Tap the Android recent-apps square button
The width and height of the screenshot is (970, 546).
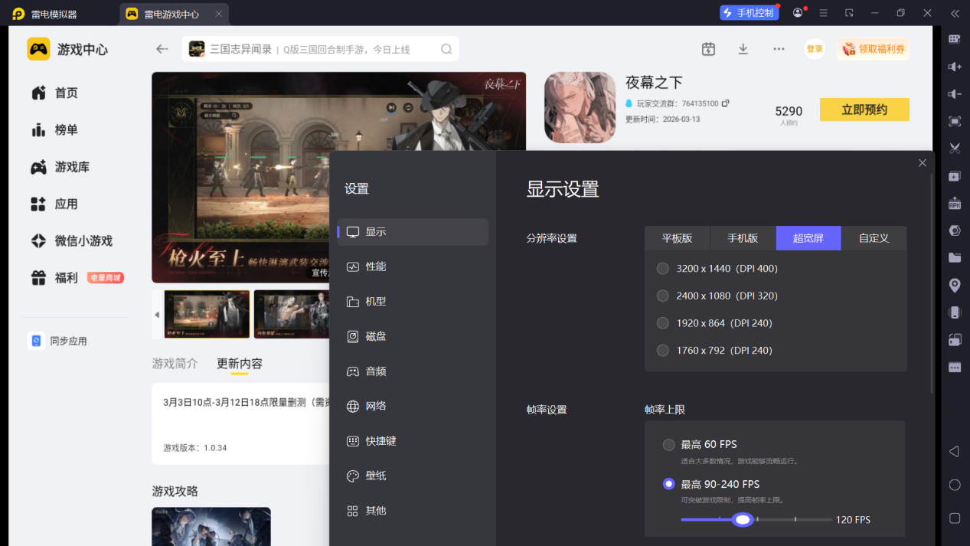[955, 518]
